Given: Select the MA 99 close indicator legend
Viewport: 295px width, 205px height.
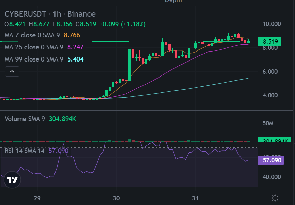Looking at the screenshot, I should (x=34, y=59).
